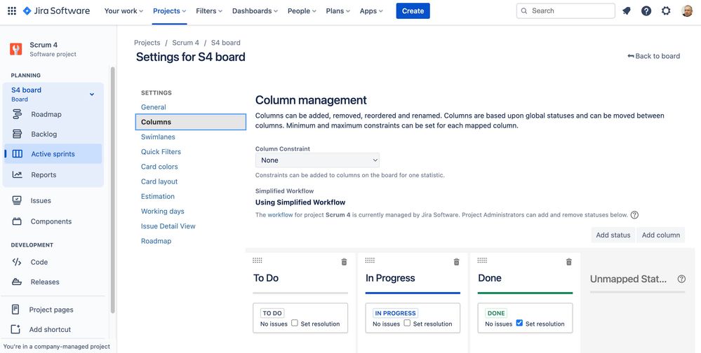The image size is (701, 353).
Task: Click the Active sprints board icon
Action: [17, 154]
